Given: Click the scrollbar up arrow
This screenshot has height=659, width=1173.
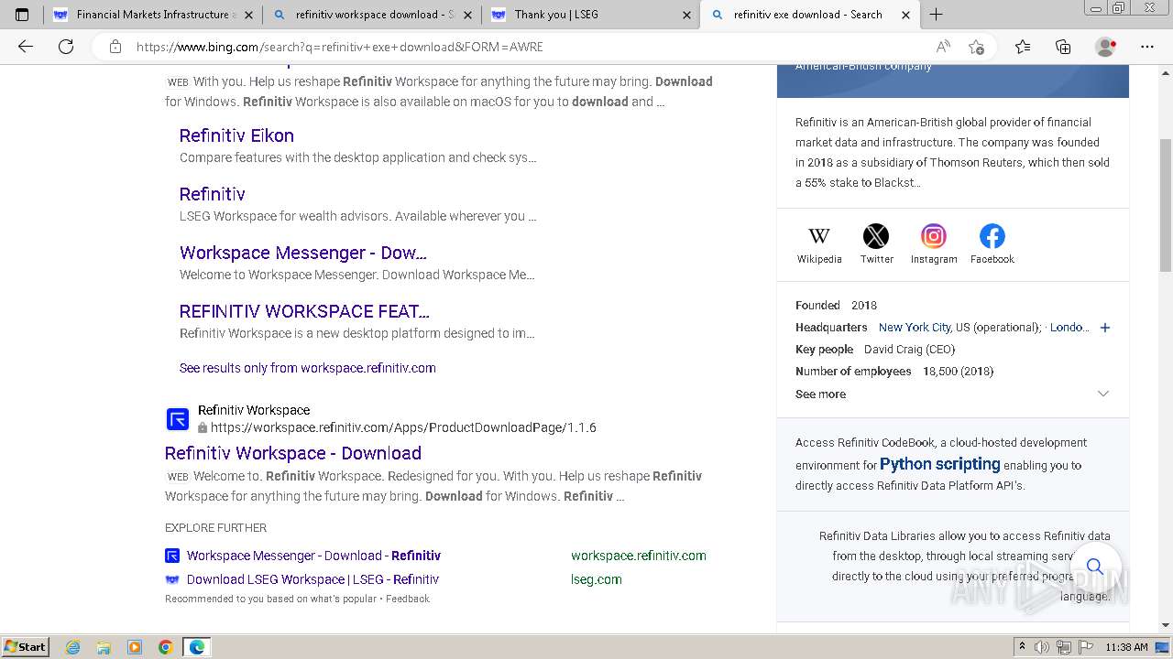Looking at the screenshot, I should 1166,71.
